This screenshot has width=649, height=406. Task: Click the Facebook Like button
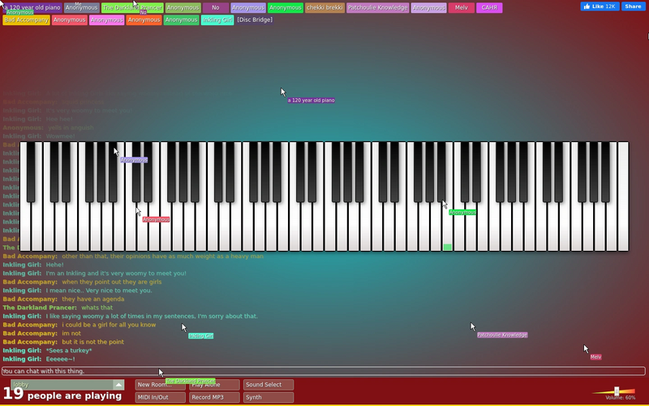pyautogui.click(x=600, y=6)
